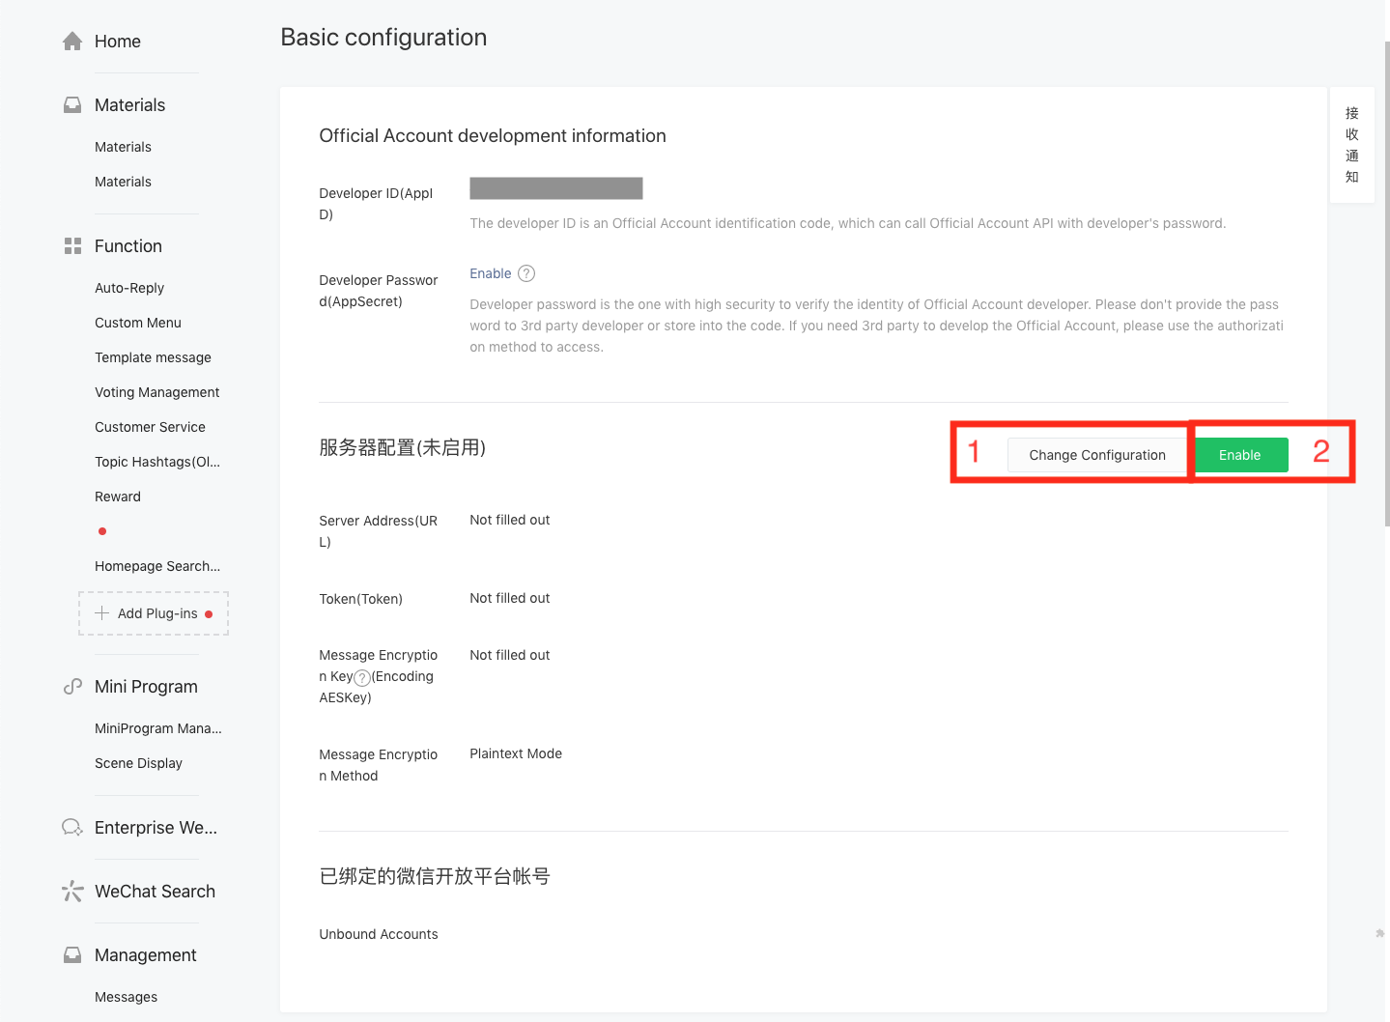Open Auto-Reply in the Function menu
Viewport: 1390px width, 1022px height.
tap(129, 288)
